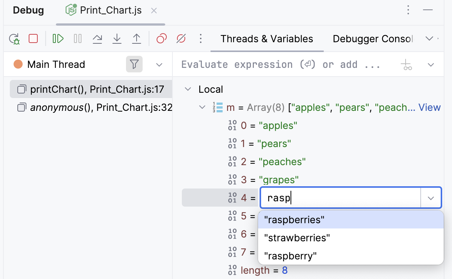Step over the current line
Screen dimensions: 452x279
coord(97,38)
